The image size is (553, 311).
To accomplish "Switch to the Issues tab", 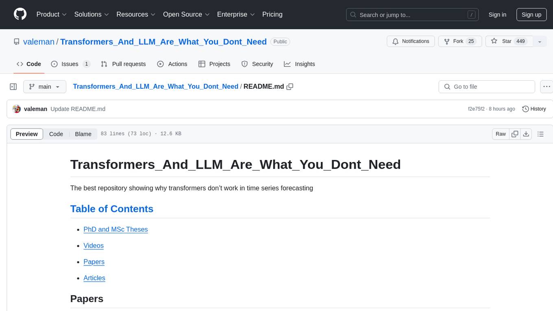I will (70, 64).
